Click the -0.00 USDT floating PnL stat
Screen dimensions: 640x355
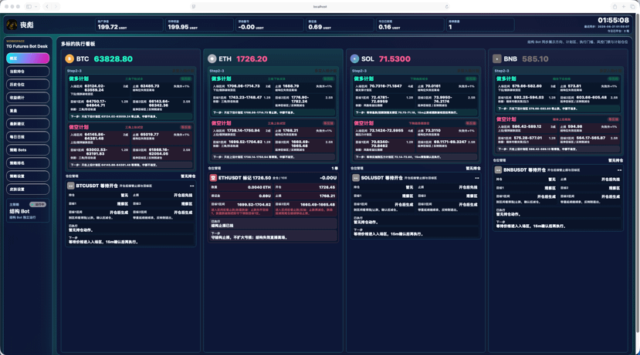(269, 25)
